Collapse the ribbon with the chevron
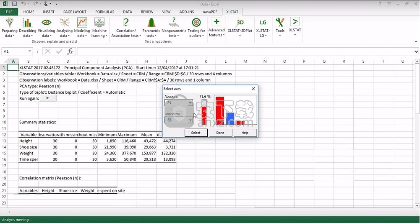 pos(416,41)
